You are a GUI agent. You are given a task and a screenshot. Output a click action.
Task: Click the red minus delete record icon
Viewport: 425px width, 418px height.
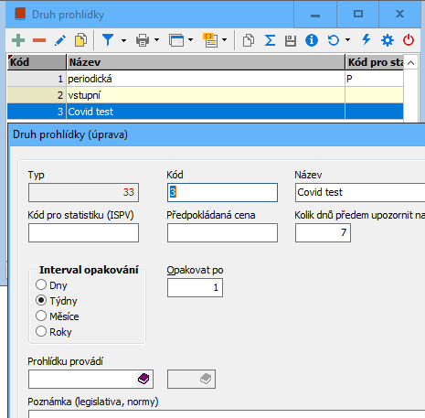pyautogui.click(x=39, y=40)
